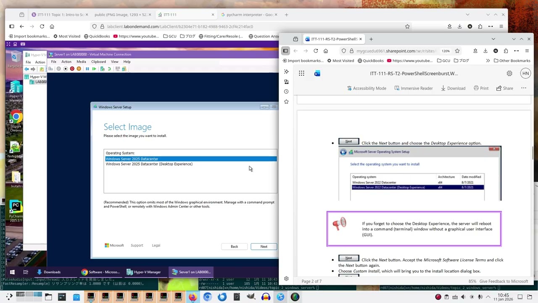Go to home page in SharePoint browser
The image size is (538, 303).
click(x=326, y=51)
